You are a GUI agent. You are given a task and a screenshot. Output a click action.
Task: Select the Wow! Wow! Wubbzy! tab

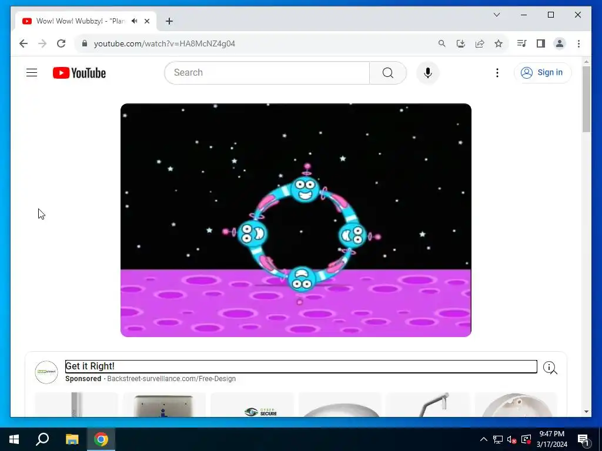click(80, 21)
